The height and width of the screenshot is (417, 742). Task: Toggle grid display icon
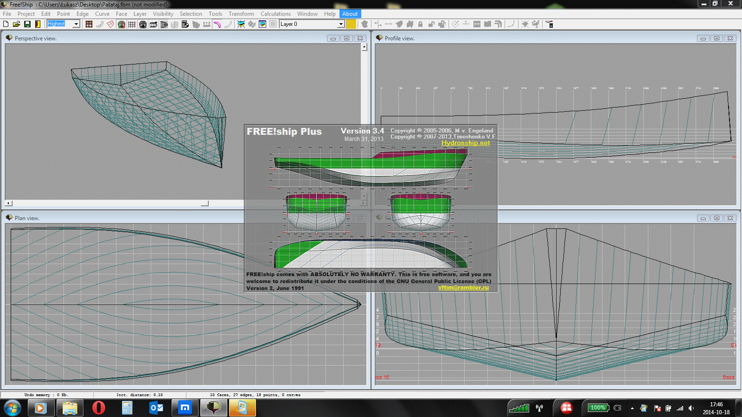point(132,24)
